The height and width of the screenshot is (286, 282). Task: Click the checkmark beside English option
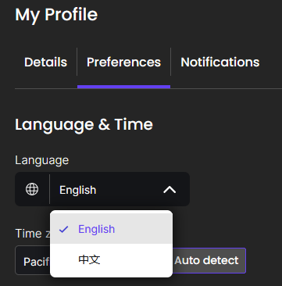pos(63,229)
